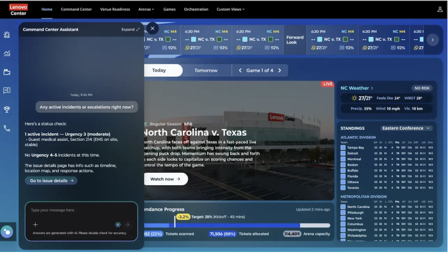Image resolution: width=448 pixels, height=253 pixels.
Task: Click the Forward Look card
Action: point(295,40)
